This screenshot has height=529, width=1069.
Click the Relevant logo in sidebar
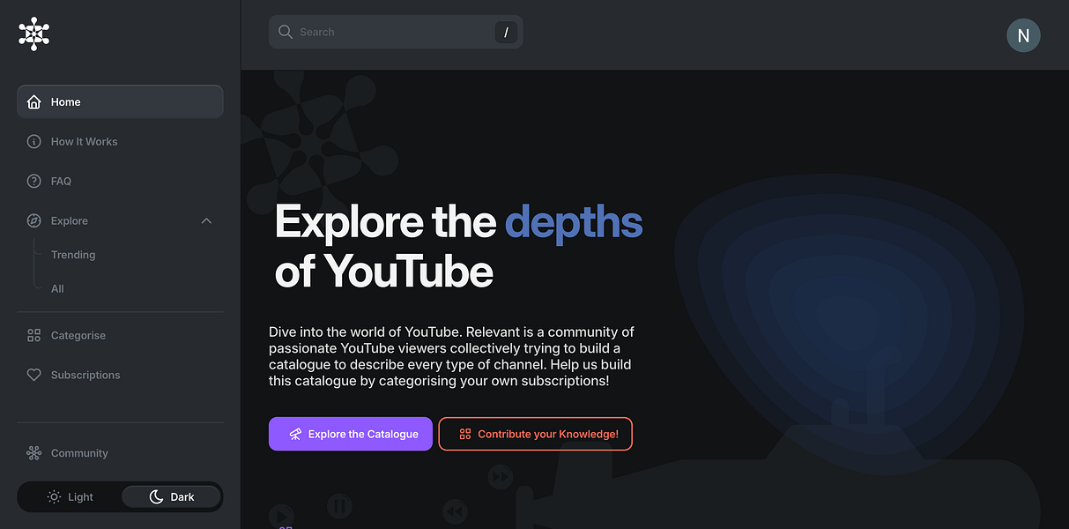33,34
